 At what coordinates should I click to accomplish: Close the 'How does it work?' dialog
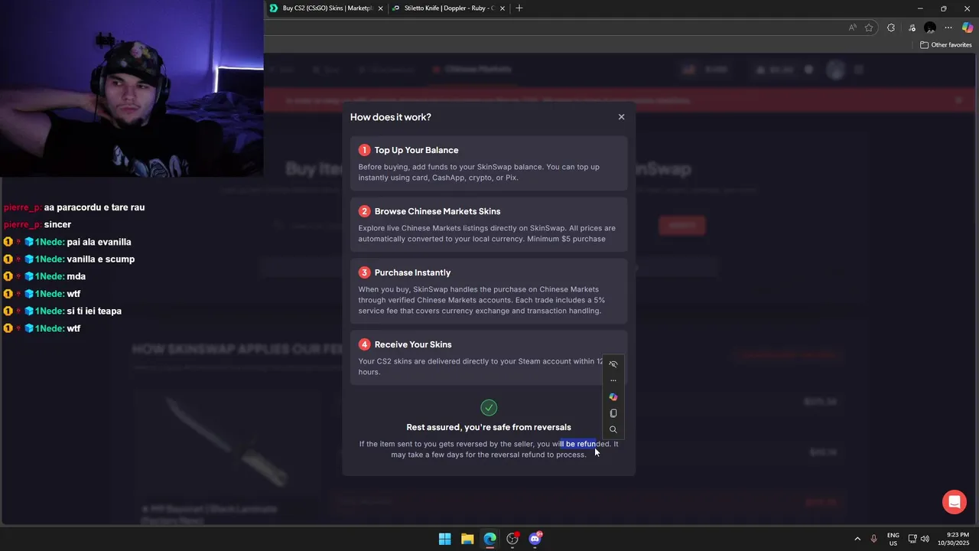(621, 117)
